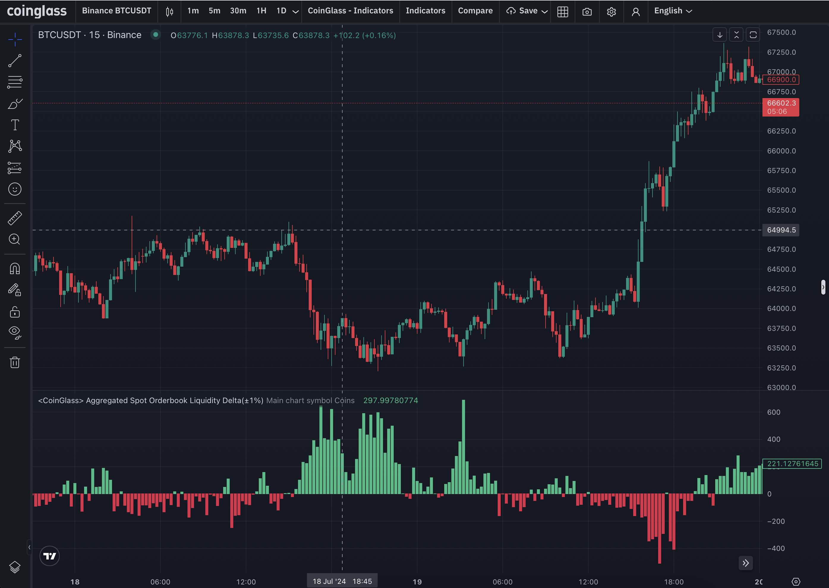
Task: Click the Compare button
Action: click(475, 11)
